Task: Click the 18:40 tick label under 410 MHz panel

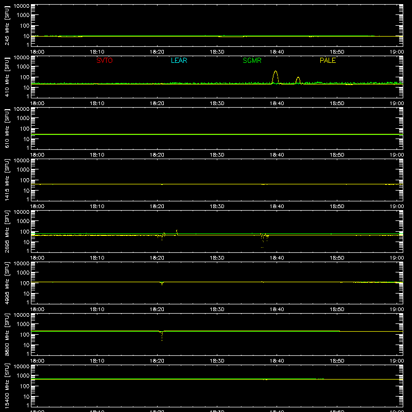Action: [x=277, y=104]
